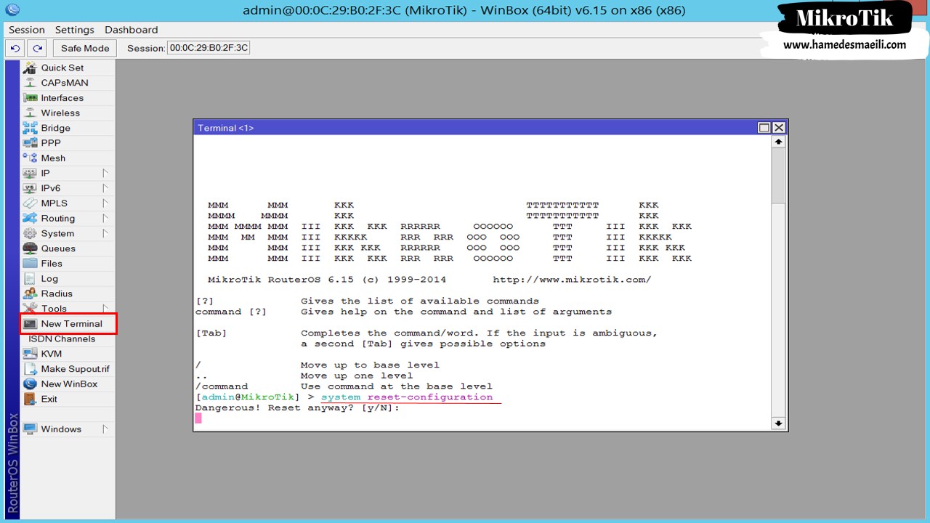
Task: Click the Undo arrow toolbar button
Action: click(x=15, y=48)
